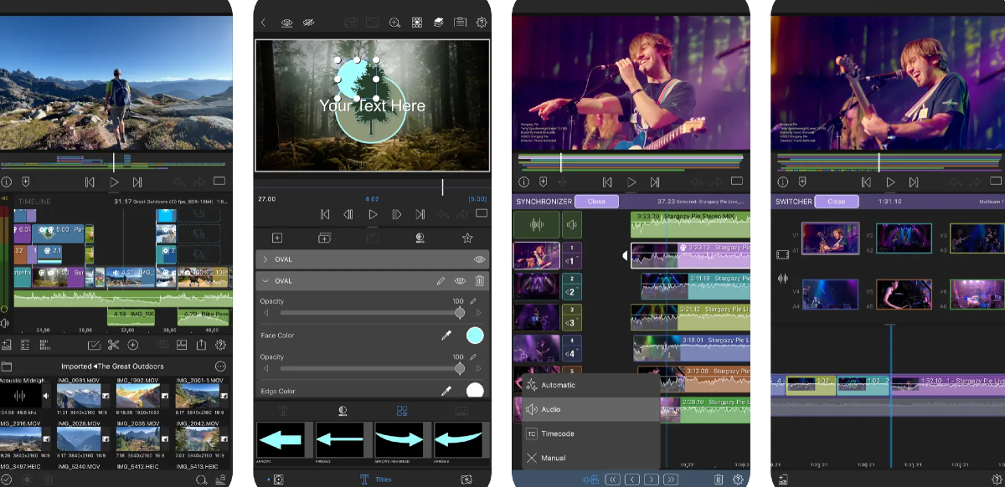Select the scissors split tool in timeline toolbar
The image size is (1005, 487).
113,345
